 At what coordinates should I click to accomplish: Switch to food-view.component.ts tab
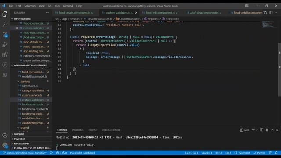204,13
